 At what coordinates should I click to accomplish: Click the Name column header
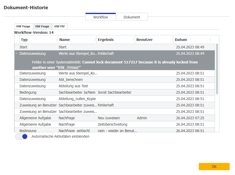(65, 40)
